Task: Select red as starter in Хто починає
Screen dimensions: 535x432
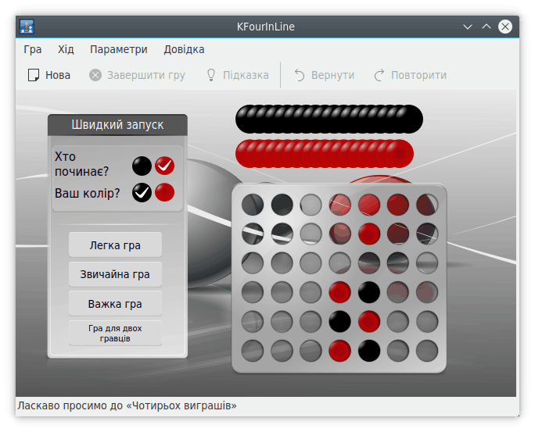Action: [165, 166]
